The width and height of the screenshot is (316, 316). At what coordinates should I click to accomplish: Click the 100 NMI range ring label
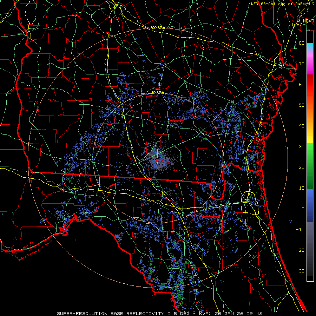tap(158, 28)
